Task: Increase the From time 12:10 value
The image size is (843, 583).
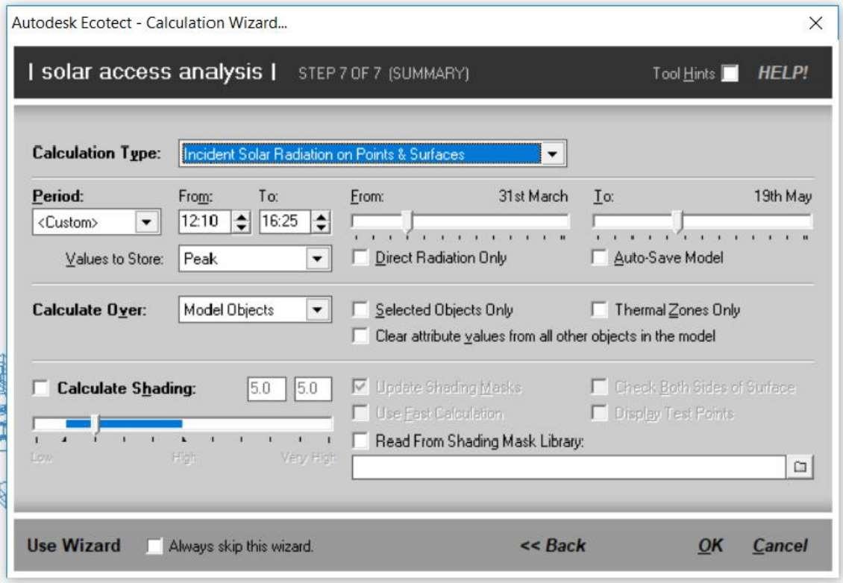Action: [x=242, y=216]
